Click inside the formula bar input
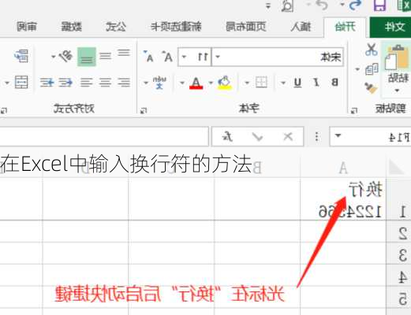 click(x=104, y=136)
